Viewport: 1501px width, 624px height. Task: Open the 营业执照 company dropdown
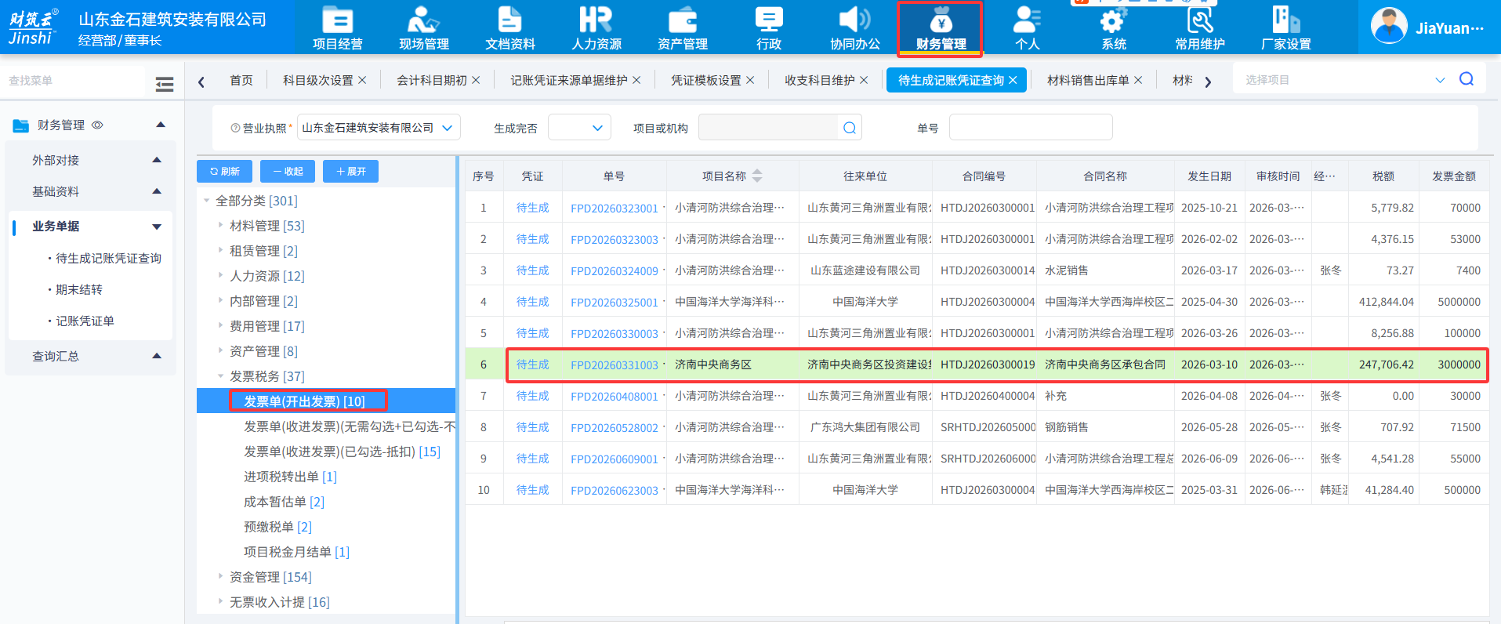[379, 127]
